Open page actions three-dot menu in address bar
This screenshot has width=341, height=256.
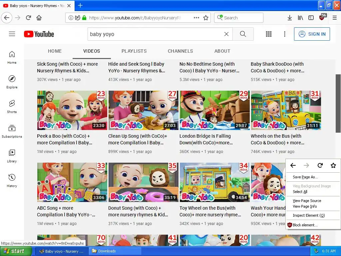click(196, 18)
